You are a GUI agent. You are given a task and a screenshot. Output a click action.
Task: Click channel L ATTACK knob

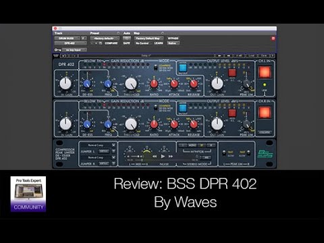(x=174, y=84)
